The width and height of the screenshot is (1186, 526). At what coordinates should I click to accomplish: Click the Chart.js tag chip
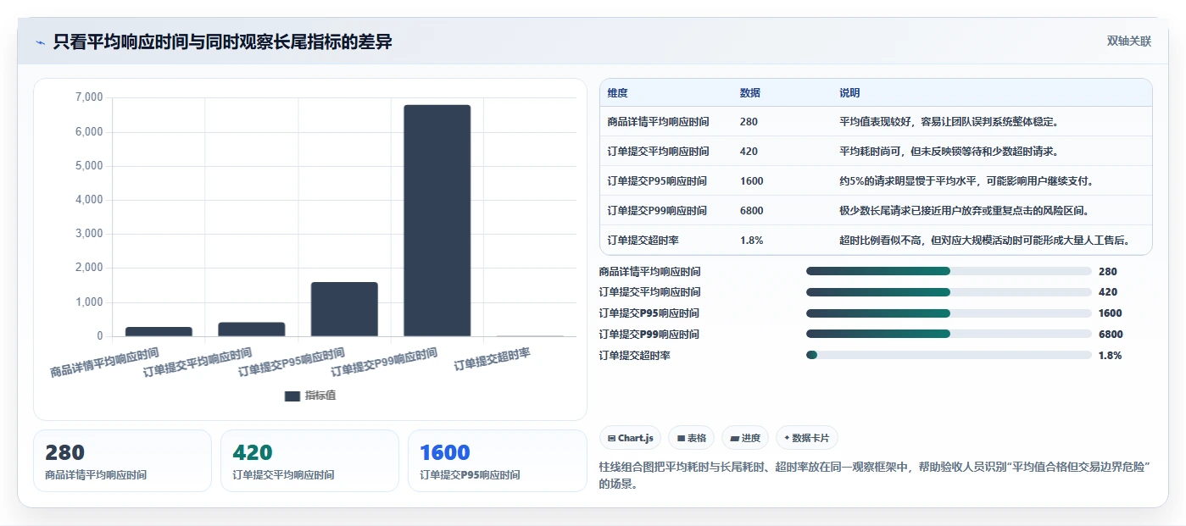pos(631,438)
